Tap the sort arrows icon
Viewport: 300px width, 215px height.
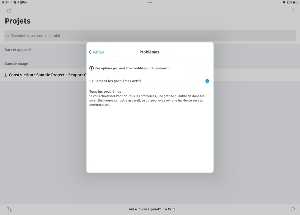pos(9,209)
